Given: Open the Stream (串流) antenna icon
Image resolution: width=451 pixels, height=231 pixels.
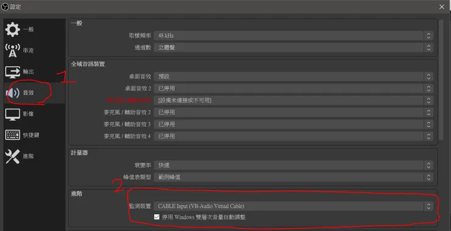Looking at the screenshot, I should [13, 51].
